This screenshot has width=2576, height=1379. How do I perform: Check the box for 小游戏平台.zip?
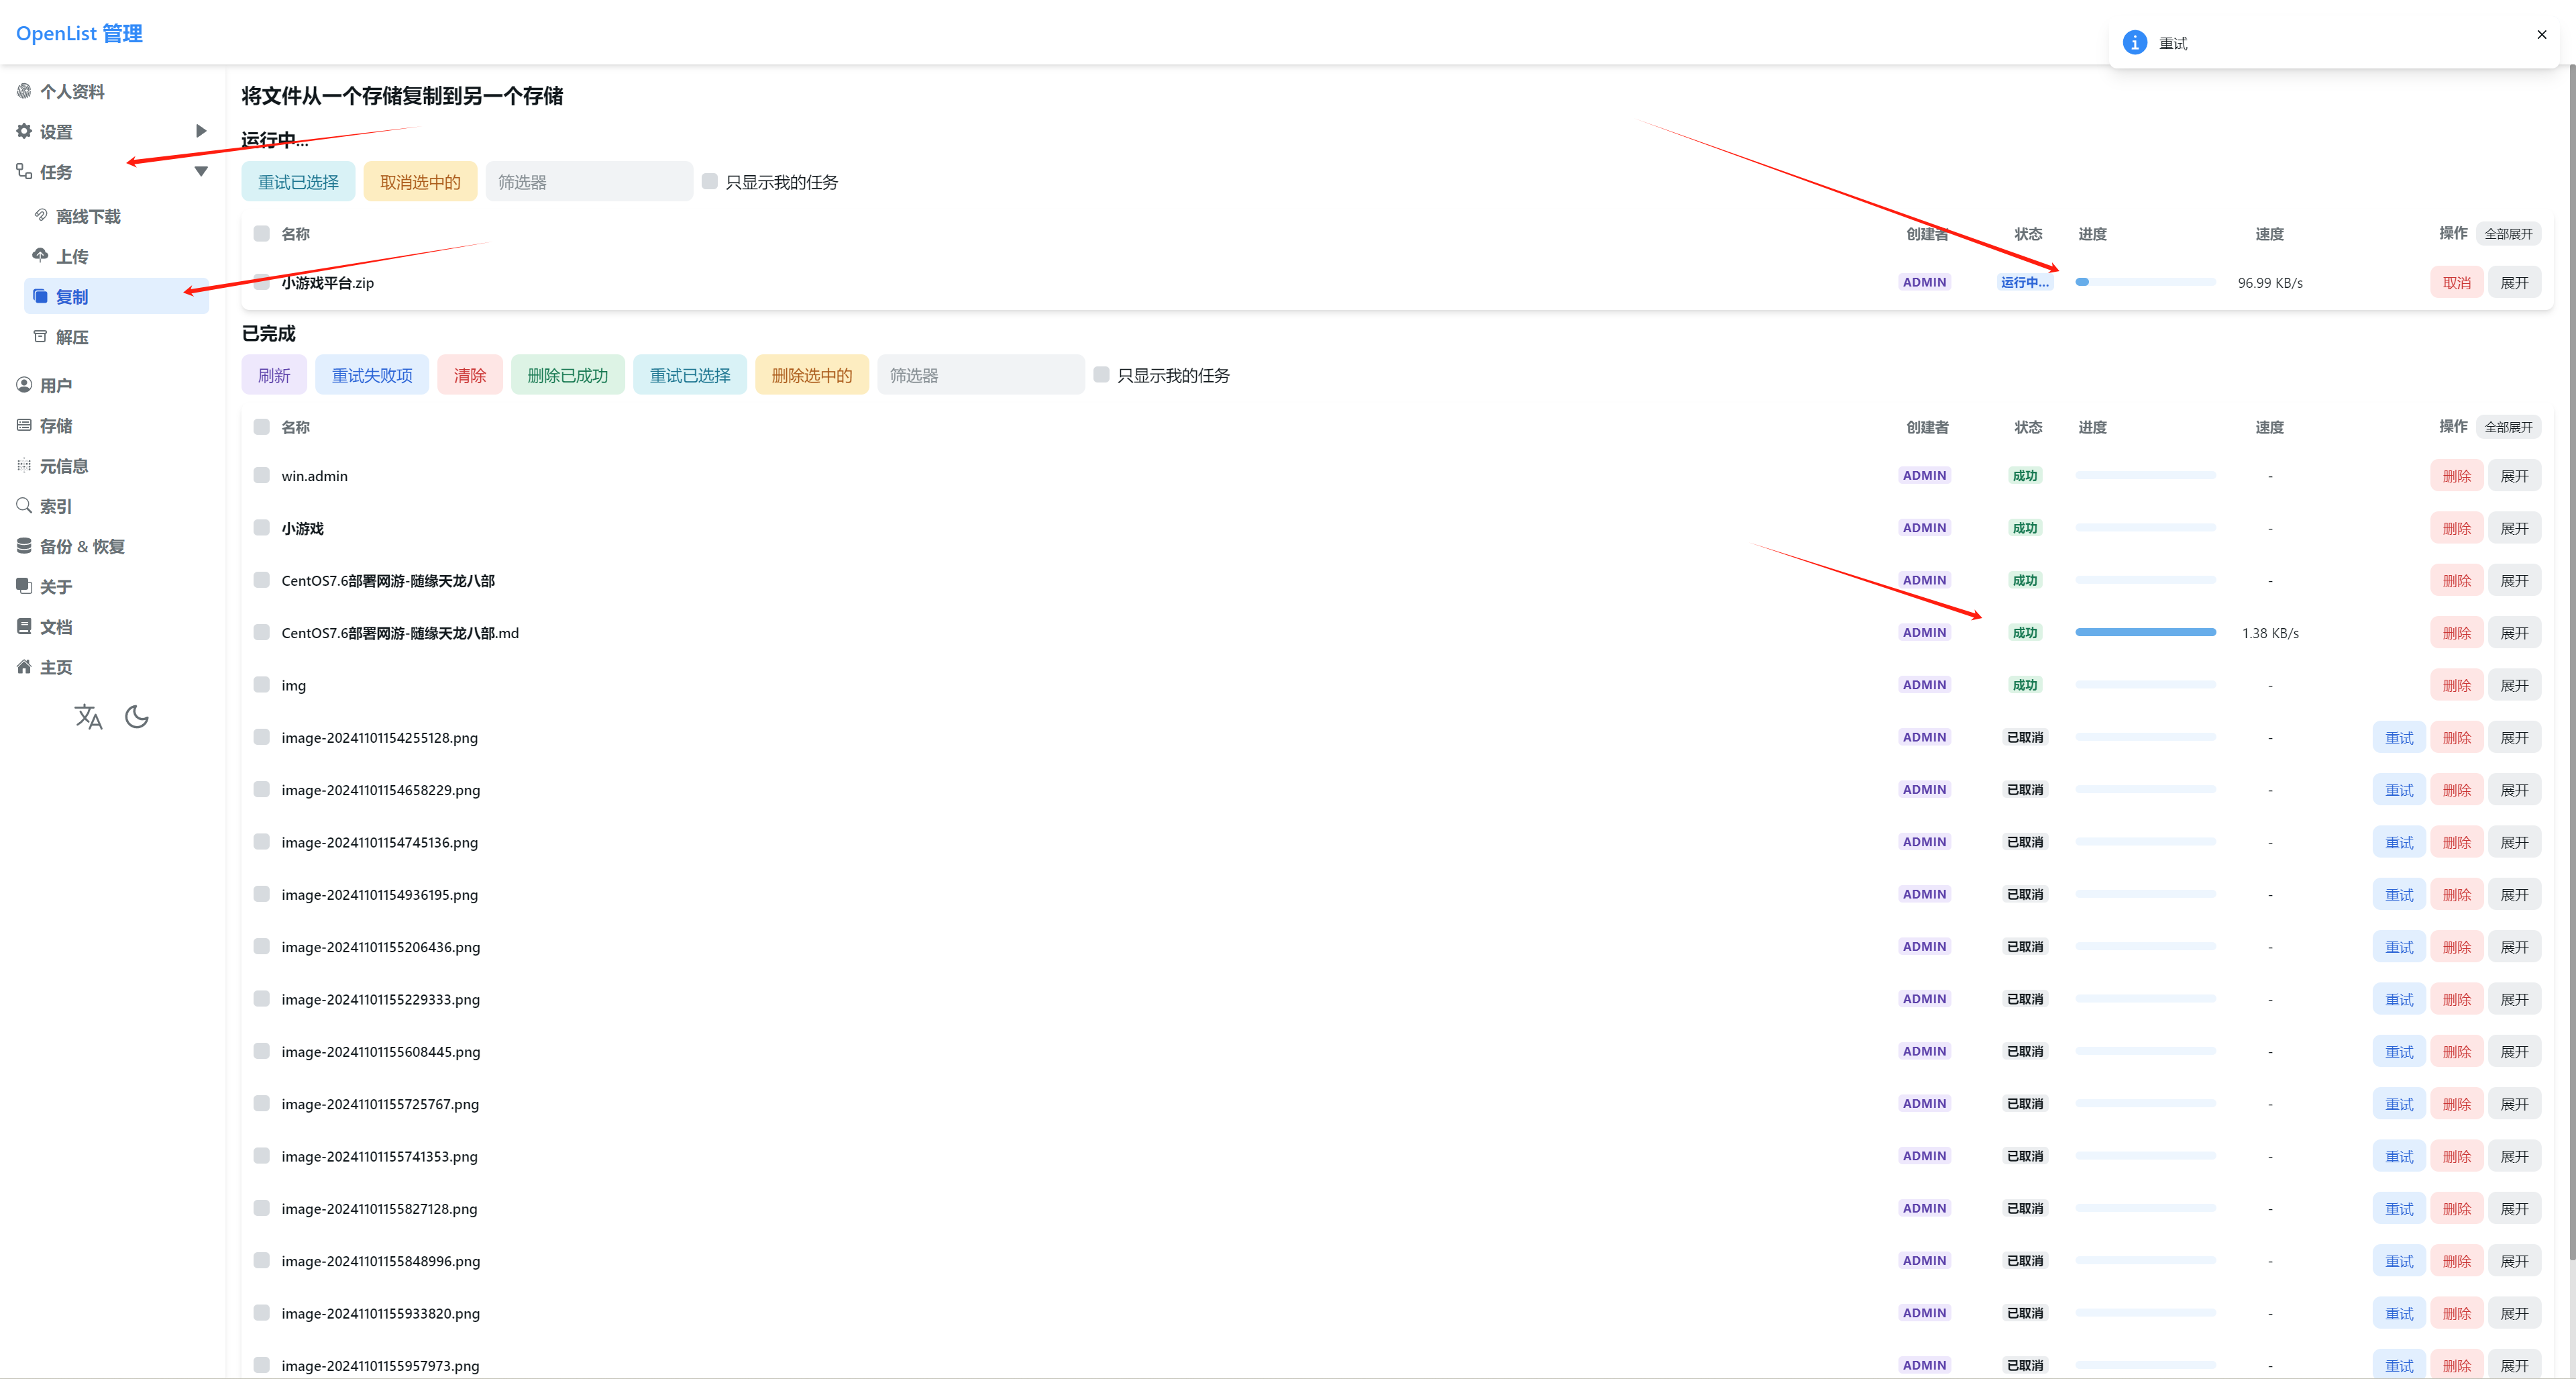[261, 282]
